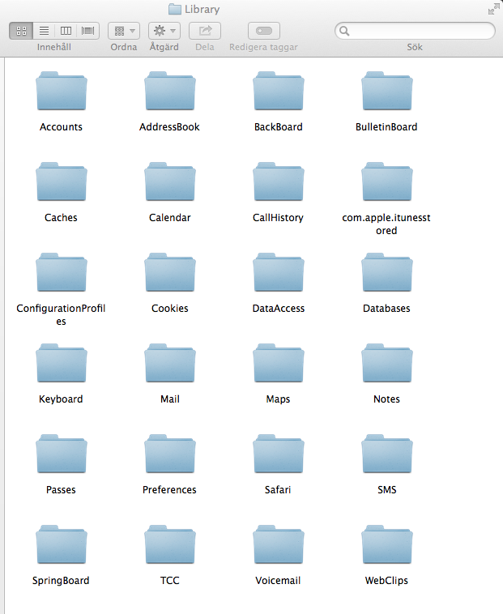Select the TCC folder icon
The image size is (503, 614).
click(170, 544)
